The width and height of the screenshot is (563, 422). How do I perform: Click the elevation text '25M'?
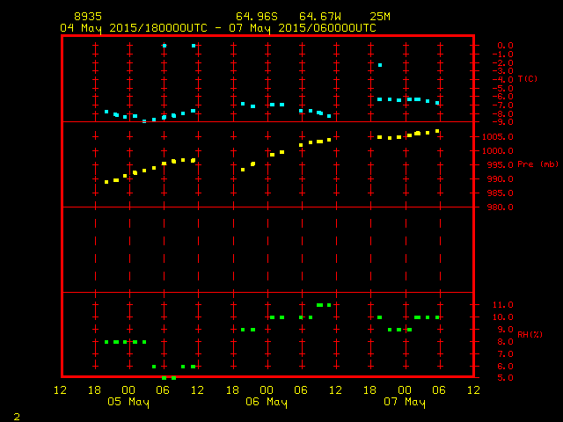point(380,17)
